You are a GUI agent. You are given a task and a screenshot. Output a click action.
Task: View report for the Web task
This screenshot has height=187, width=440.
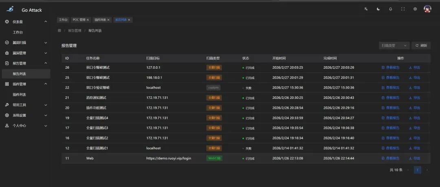point(390,158)
